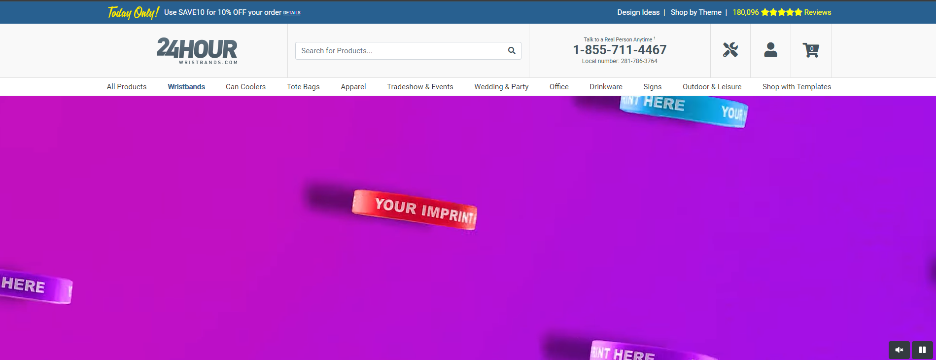The height and width of the screenshot is (360, 936).
Task: Expand the Tradeshow & Events category
Action: (x=420, y=87)
